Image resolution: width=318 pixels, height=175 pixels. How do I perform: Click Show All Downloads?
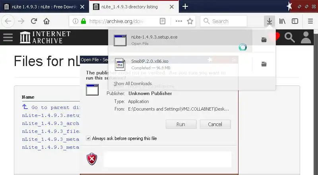click(133, 84)
